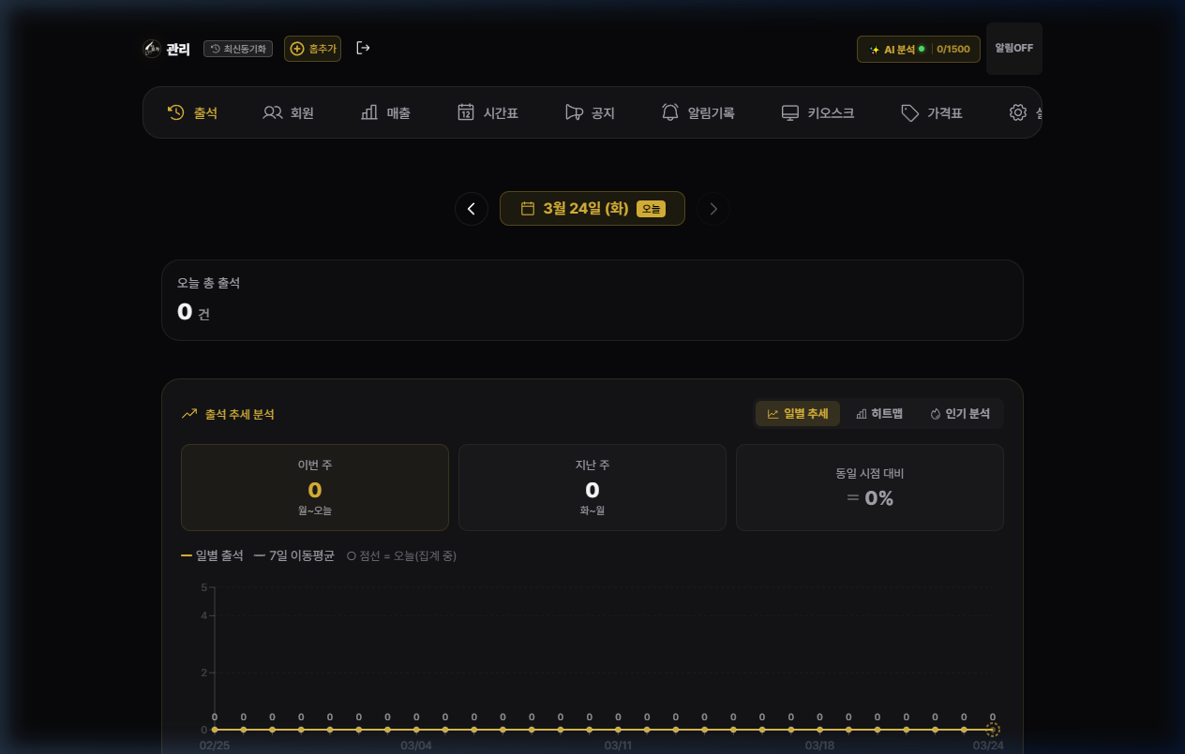Screen dimensions: 1185x754
Task: Select the 출석 attendance tab
Action: (x=192, y=112)
